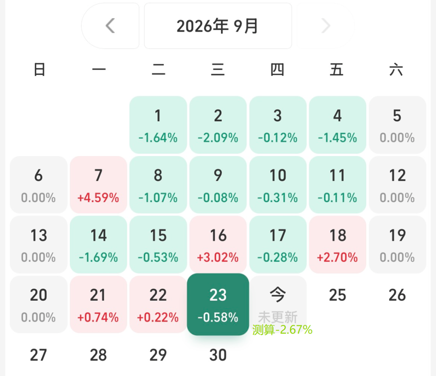Select day 30 in the calendar
436x376 pixels.
218,355
